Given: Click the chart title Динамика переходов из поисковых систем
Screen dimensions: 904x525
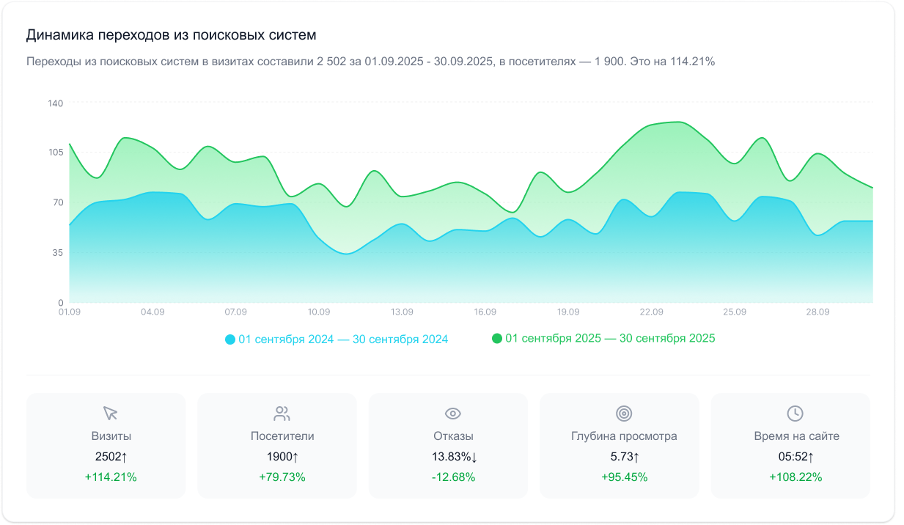Looking at the screenshot, I should point(171,34).
